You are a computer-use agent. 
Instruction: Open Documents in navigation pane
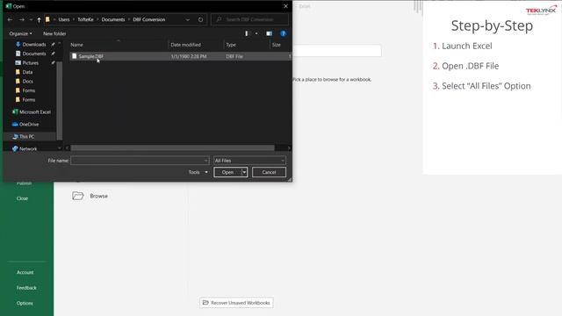34,54
